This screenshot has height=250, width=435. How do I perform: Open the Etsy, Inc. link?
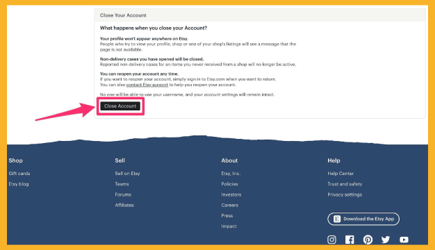231,174
